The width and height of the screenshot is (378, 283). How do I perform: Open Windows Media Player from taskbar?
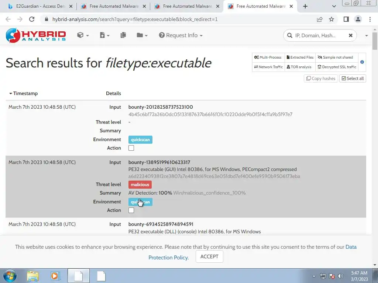pos(55,276)
